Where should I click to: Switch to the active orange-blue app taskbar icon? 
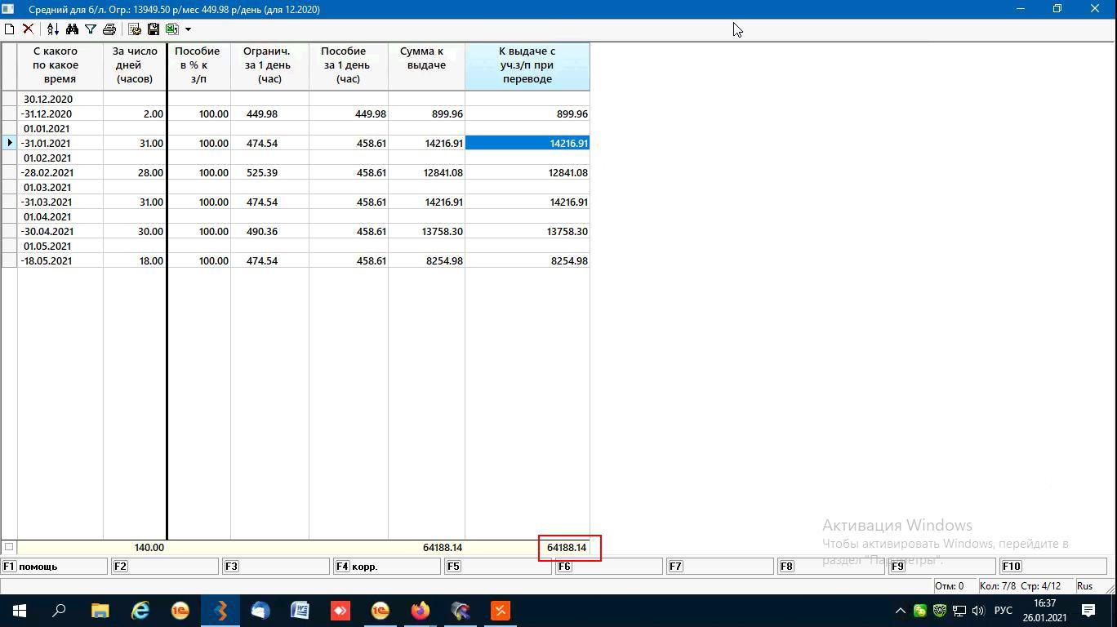click(x=220, y=610)
